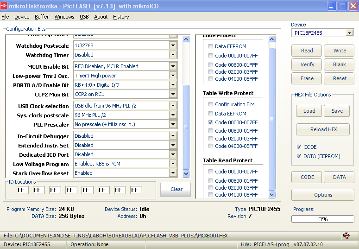Screen dimensions: 359x249
Task: Uncheck the CODE hex file option
Action: pyautogui.click(x=299, y=147)
